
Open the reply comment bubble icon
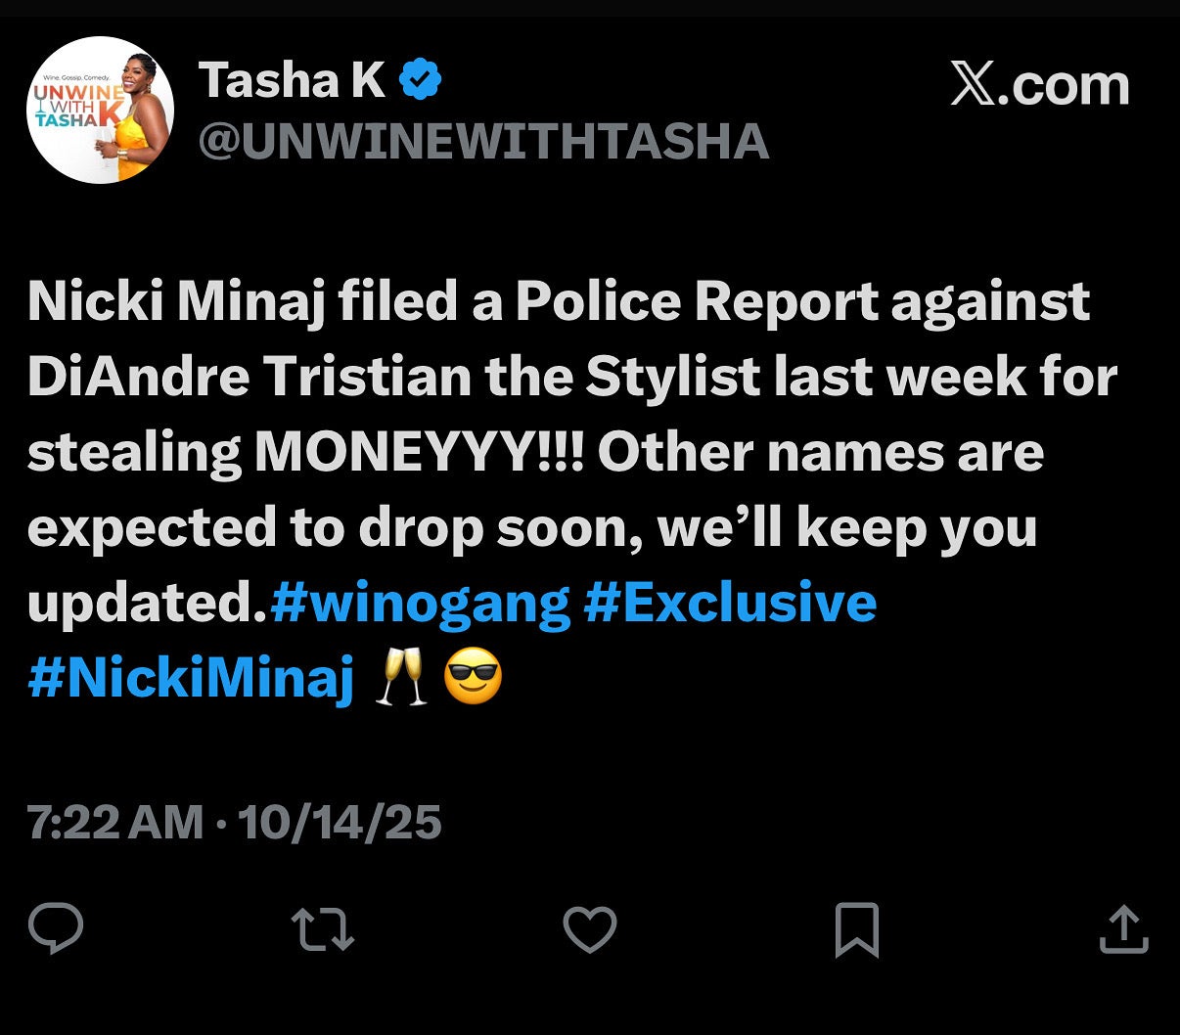point(56,928)
